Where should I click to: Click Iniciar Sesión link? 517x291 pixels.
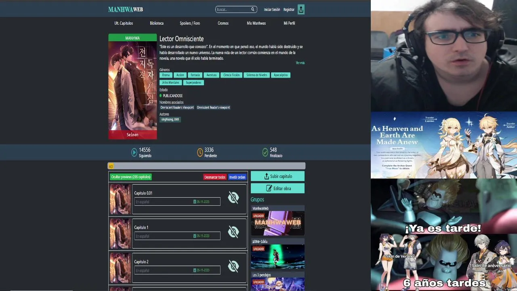[272, 9]
